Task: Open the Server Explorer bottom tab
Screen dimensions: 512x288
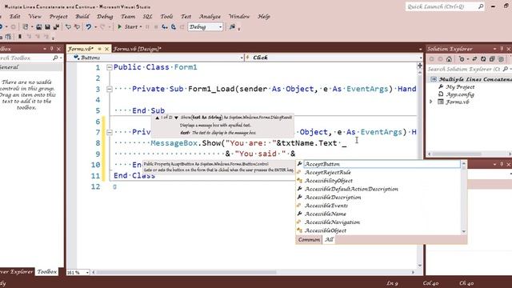Action: pyautogui.click(x=16, y=272)
